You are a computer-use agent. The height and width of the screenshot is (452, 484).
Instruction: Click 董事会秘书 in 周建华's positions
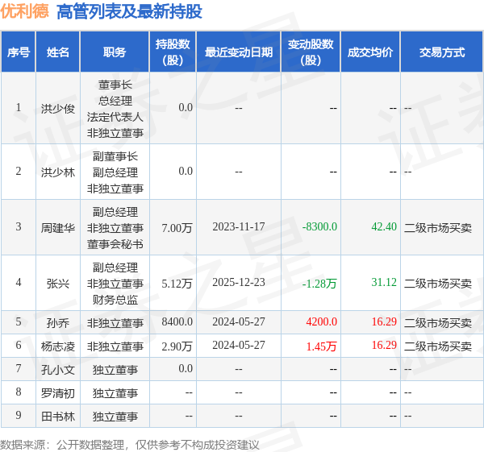(115, 244)
